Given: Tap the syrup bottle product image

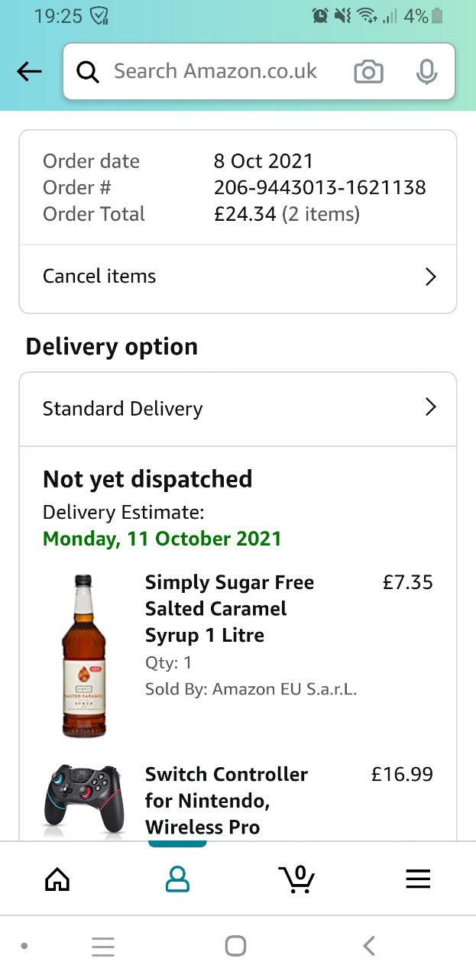Looking at the screenshot, I should point(83,656).
